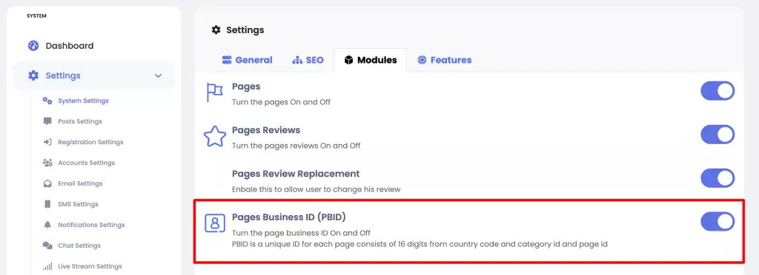Open Posts Settings in sidebar

tap(80, 121)
